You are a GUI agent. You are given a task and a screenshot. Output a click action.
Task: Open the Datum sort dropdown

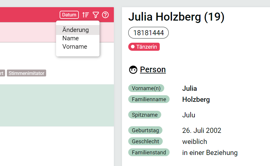[x=69, y=15]
